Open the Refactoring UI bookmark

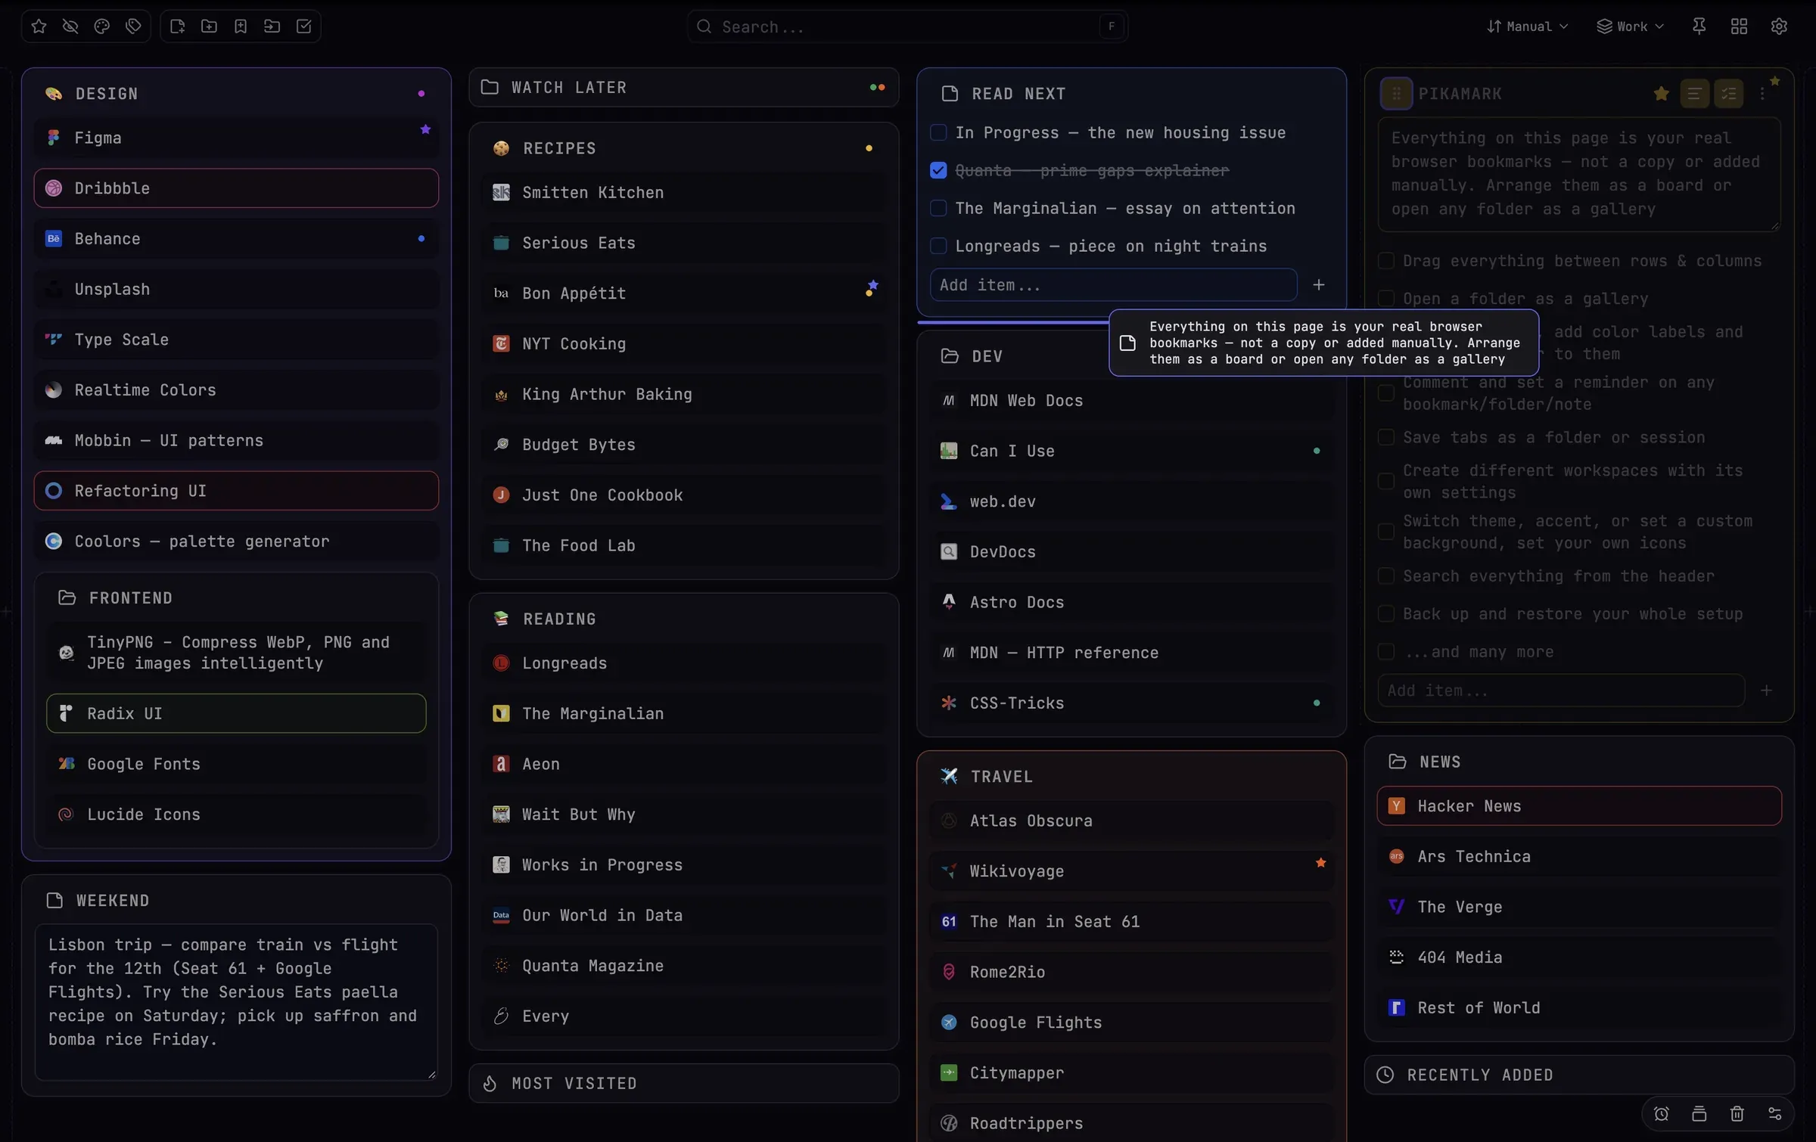click(x=236, y=491)
